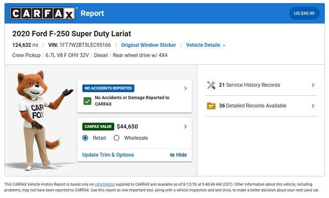Open 21 Service History Records arrow

(x=313, y=85)
